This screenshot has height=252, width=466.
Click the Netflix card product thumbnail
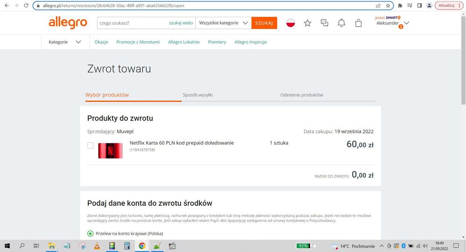pos(110,151)
